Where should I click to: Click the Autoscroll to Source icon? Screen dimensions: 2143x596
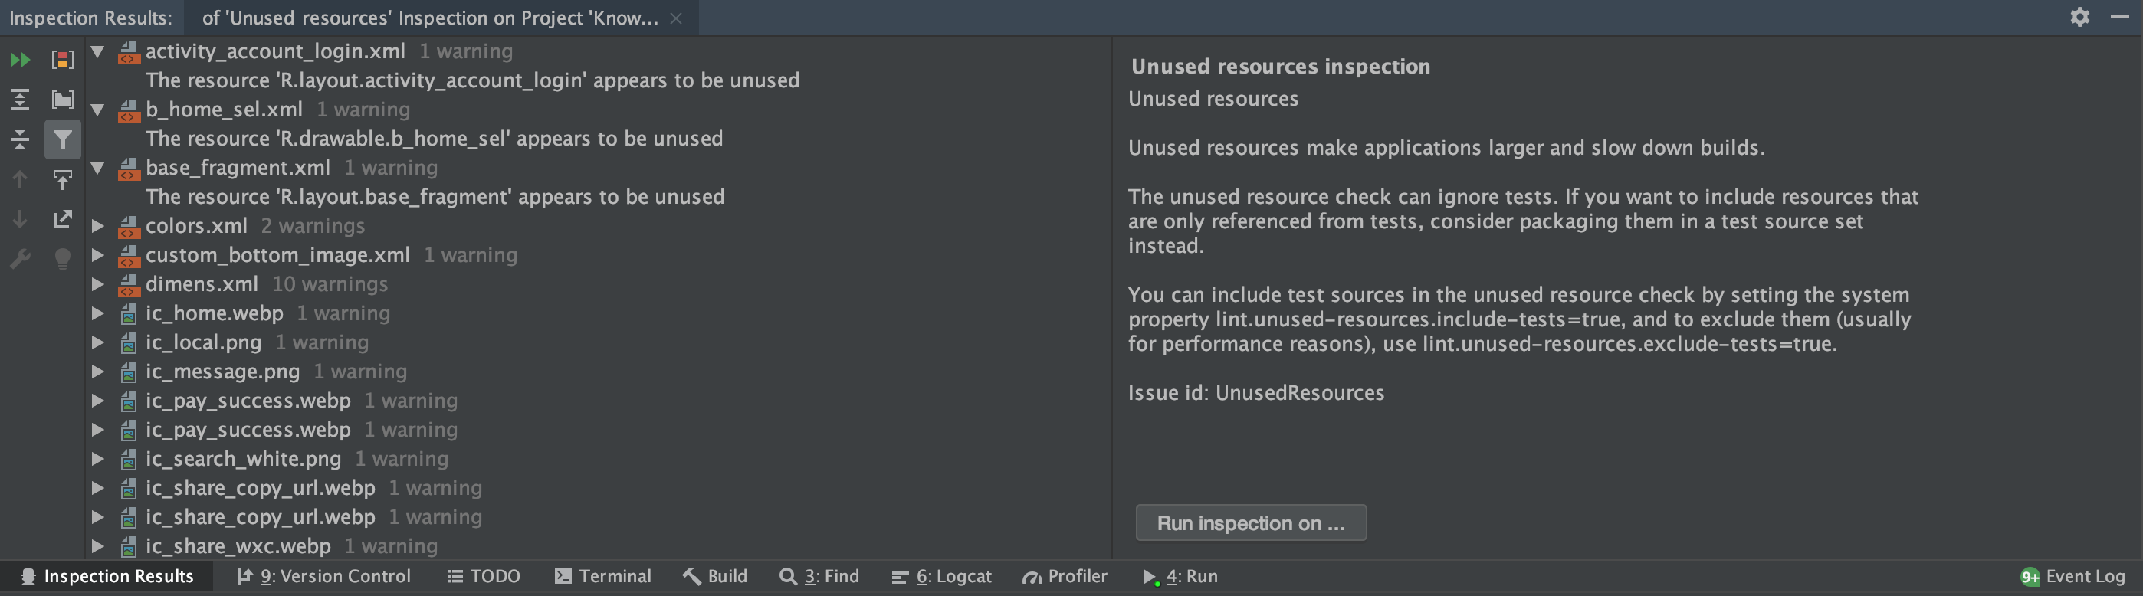click(x=62, y=179)
